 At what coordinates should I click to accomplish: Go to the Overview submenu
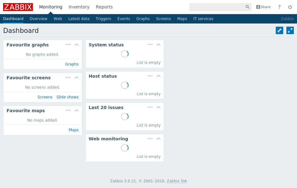(38, 18)
